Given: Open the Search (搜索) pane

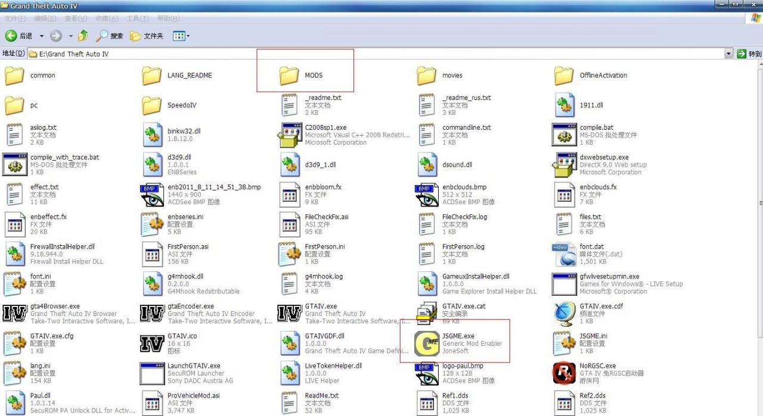Looking at the screenshot, I should [110, 36].
